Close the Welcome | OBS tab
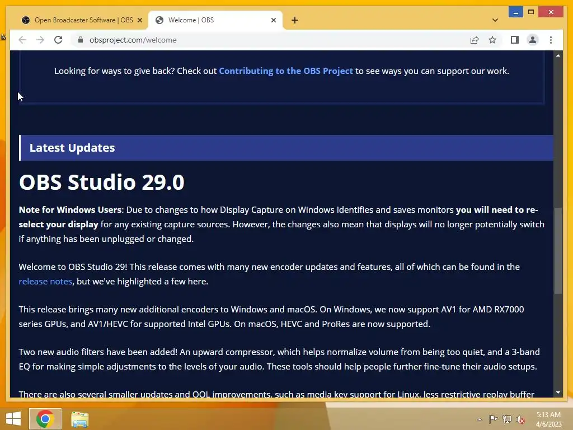The width and height of the screenshot is (573, 430). point(273,20)
